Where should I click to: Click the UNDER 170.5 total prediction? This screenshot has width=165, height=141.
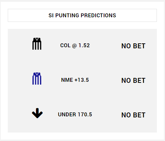click(x=75, y=115)
